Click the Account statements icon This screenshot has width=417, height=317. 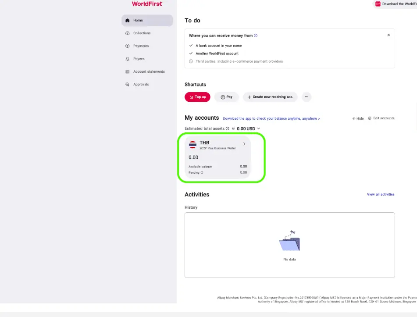click(128, 71)
